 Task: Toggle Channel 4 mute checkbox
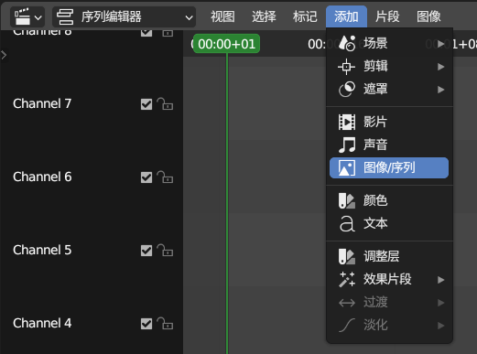(146, 324)
